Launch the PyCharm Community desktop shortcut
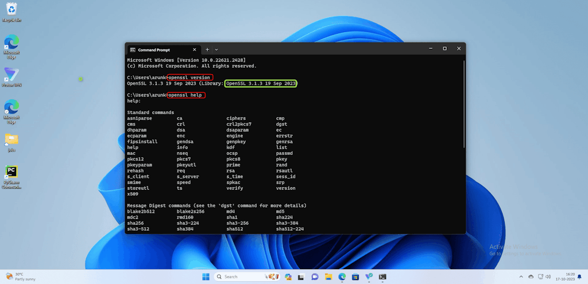This screenshot has width=588, height=284. tap(11, 177)
